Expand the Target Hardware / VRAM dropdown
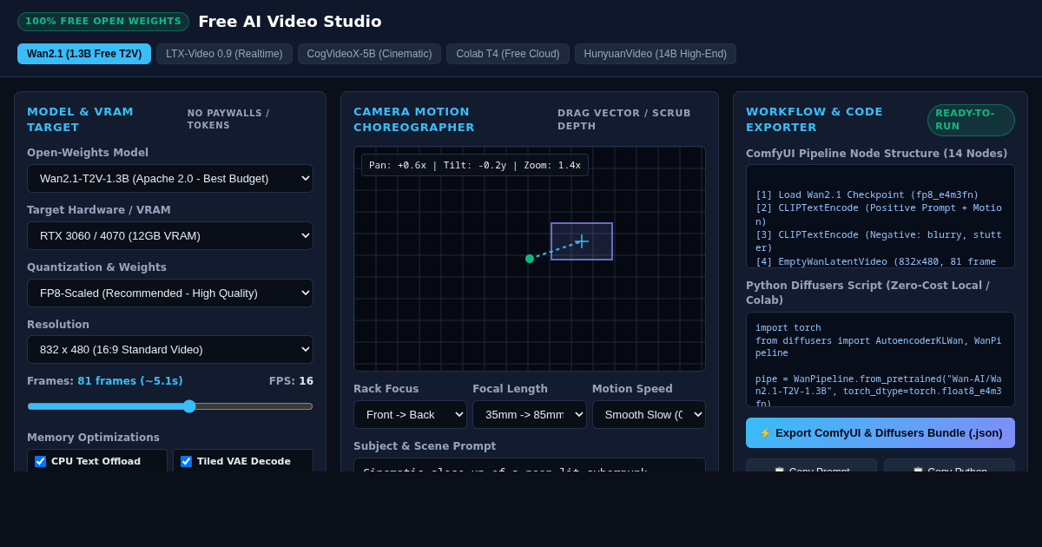Image resolution: width=1042 pixels, height=547 pixels. click(170, 235)
